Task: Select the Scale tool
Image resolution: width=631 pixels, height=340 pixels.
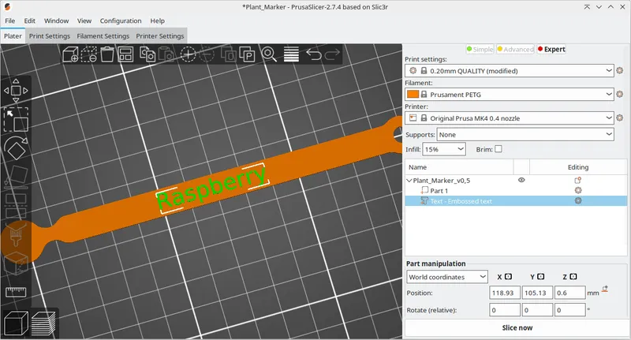Action: click(16, 119)
